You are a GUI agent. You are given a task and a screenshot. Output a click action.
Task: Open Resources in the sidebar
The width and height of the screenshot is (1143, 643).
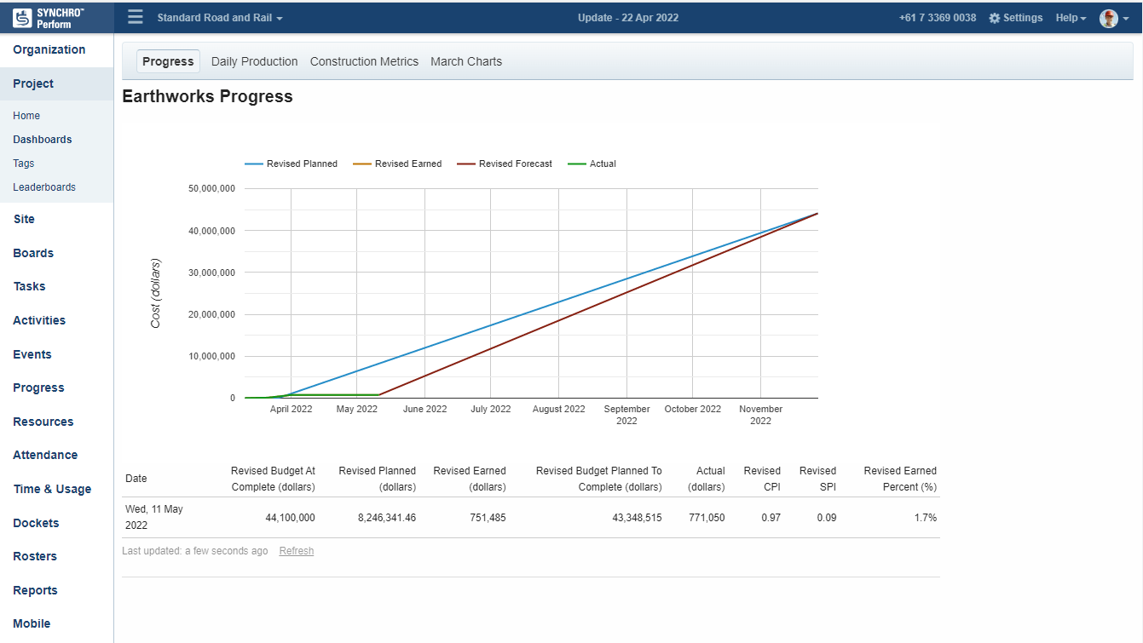[43, 422]
